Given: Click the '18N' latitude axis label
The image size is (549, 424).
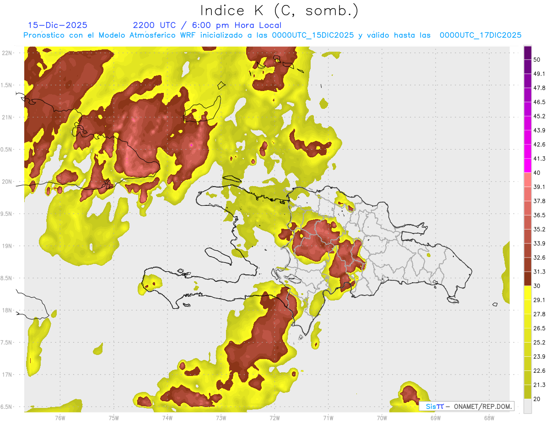Looking at the screenshot, I should [7, 310].
